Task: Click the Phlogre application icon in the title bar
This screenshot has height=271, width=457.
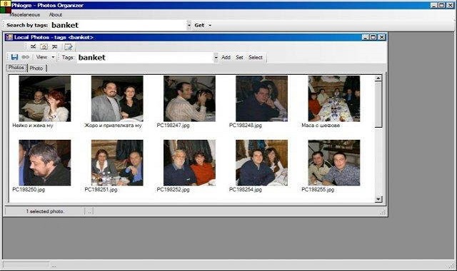Action: (x=5, y=6)
